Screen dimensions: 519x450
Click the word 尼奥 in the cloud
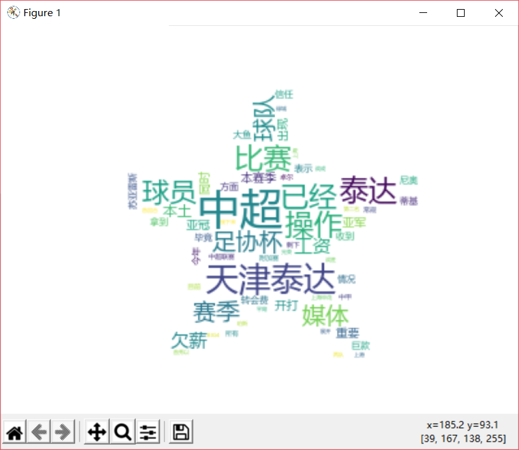coord(409,180)
